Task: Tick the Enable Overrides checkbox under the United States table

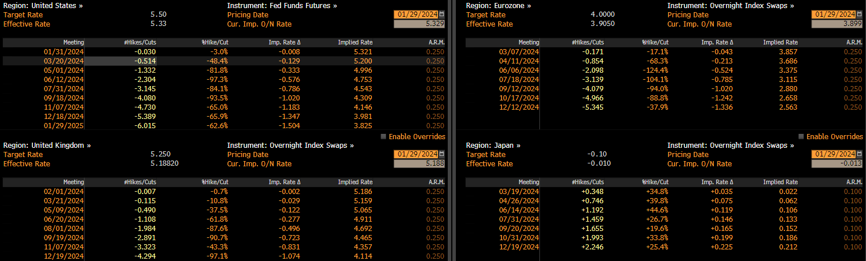Action: click(x=384, y=137)
